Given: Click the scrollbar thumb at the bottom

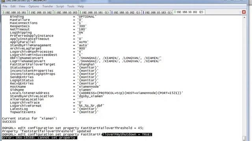Looking at the screenshot, I should (x=244, y=138).
